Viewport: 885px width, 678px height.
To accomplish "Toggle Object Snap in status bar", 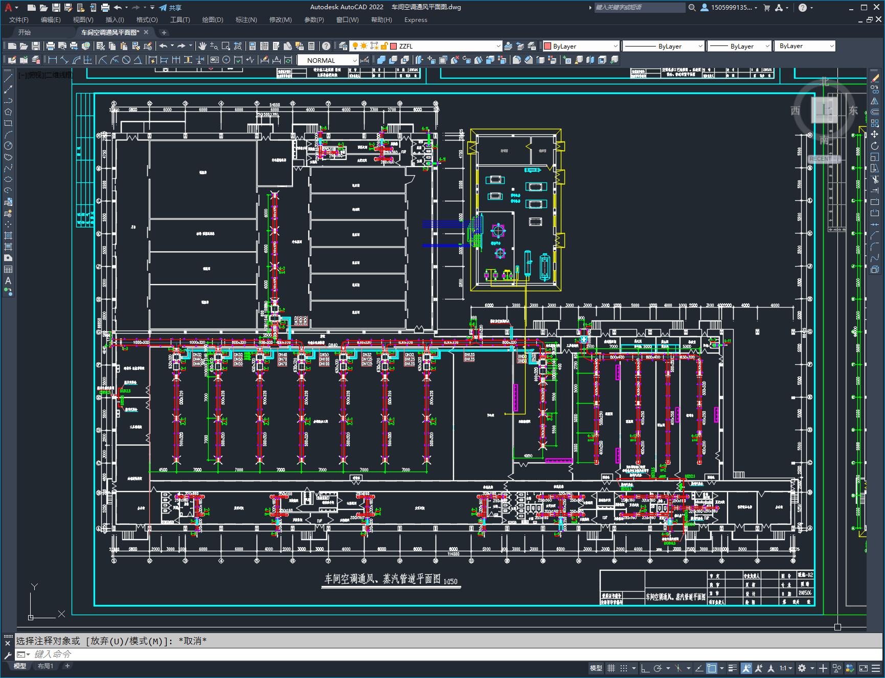I will click(712, 668).
